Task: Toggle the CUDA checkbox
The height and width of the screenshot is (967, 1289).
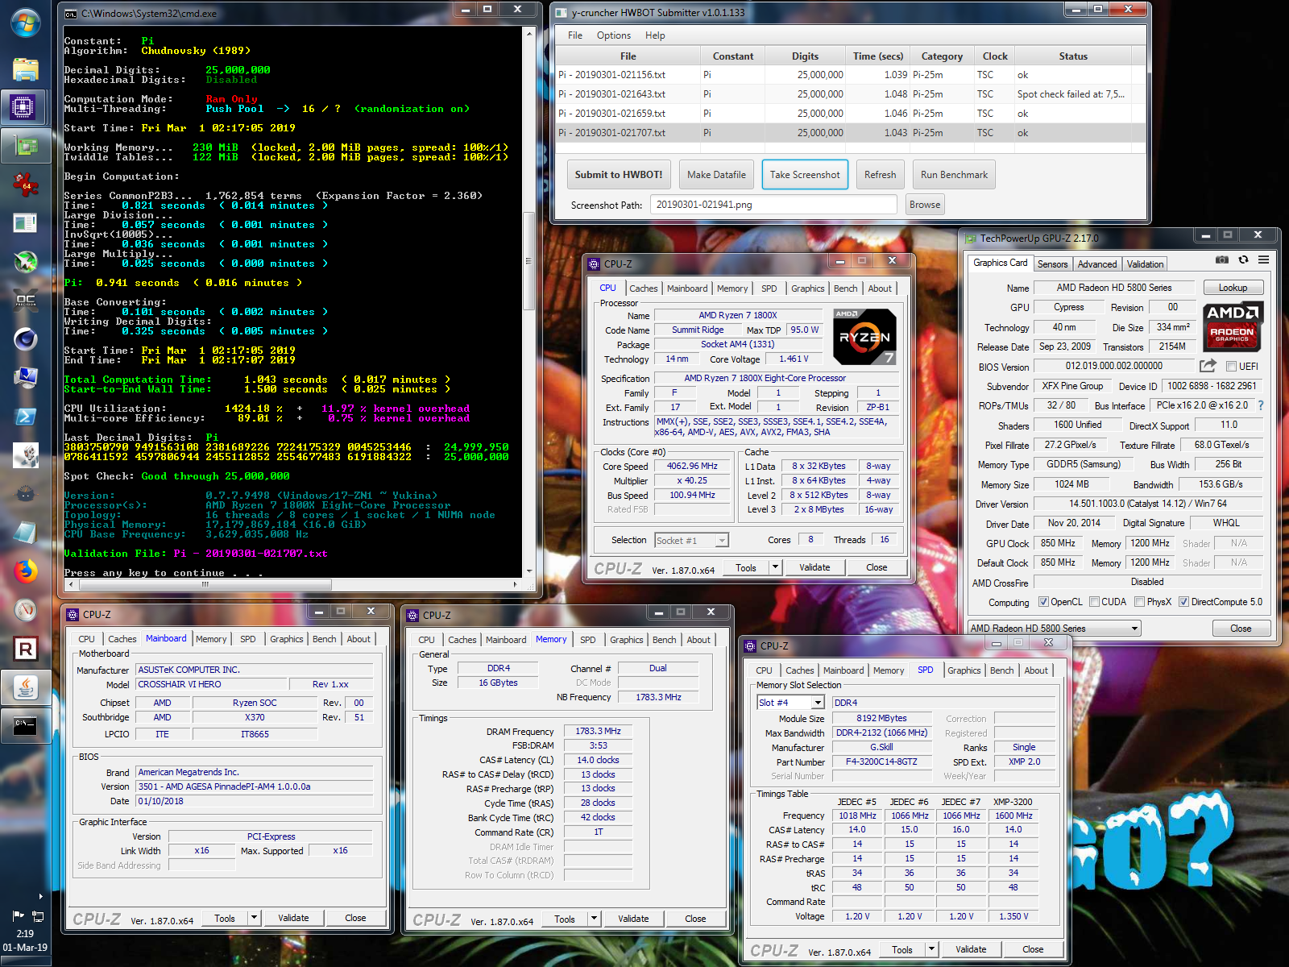Action: 1094,602
